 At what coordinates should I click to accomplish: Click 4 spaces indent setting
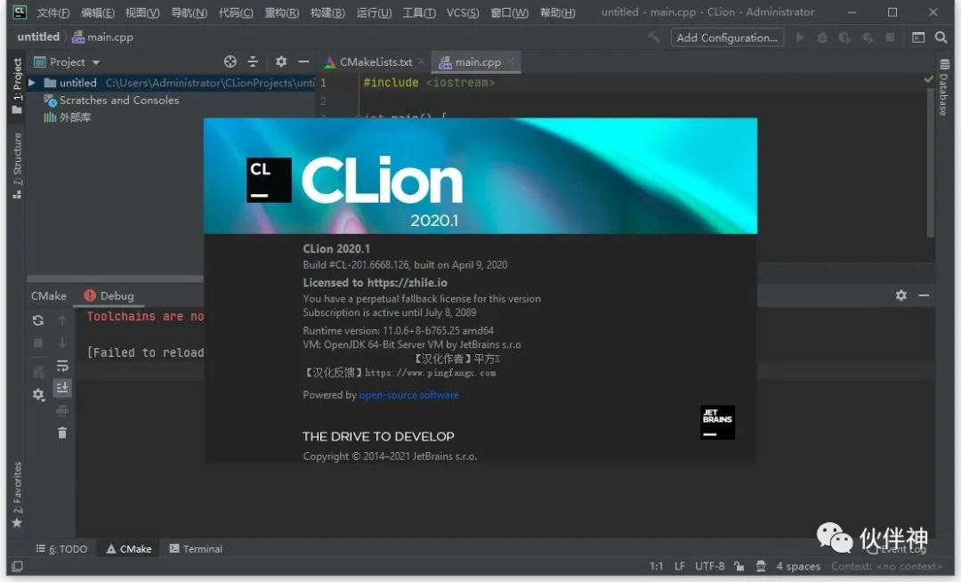point(798,566)
